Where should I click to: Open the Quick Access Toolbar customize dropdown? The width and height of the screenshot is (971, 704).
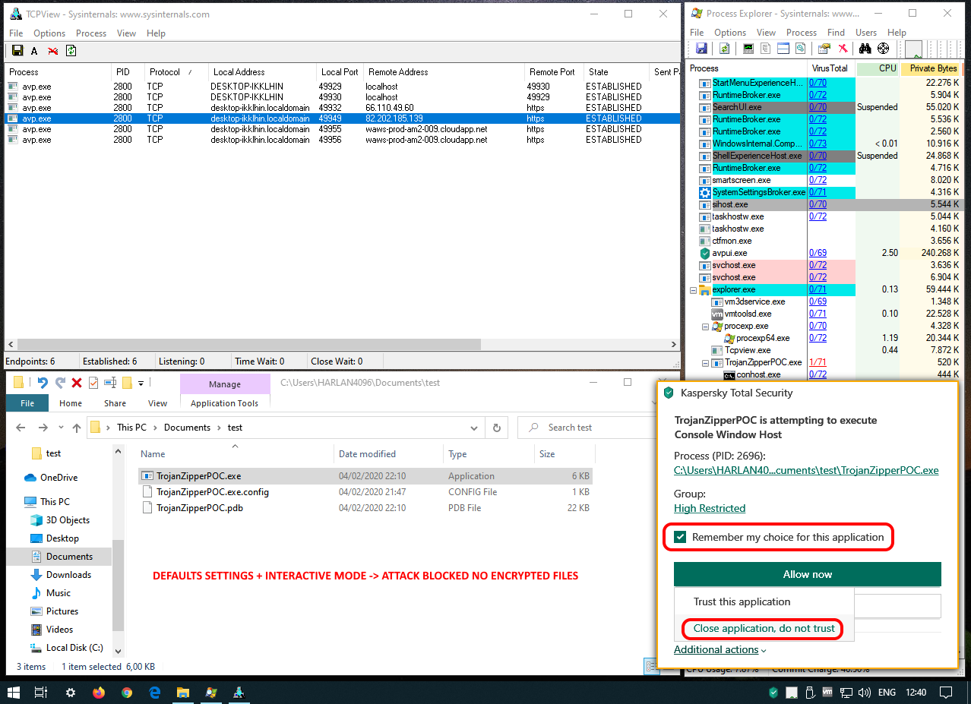click(x=141, y=384)
